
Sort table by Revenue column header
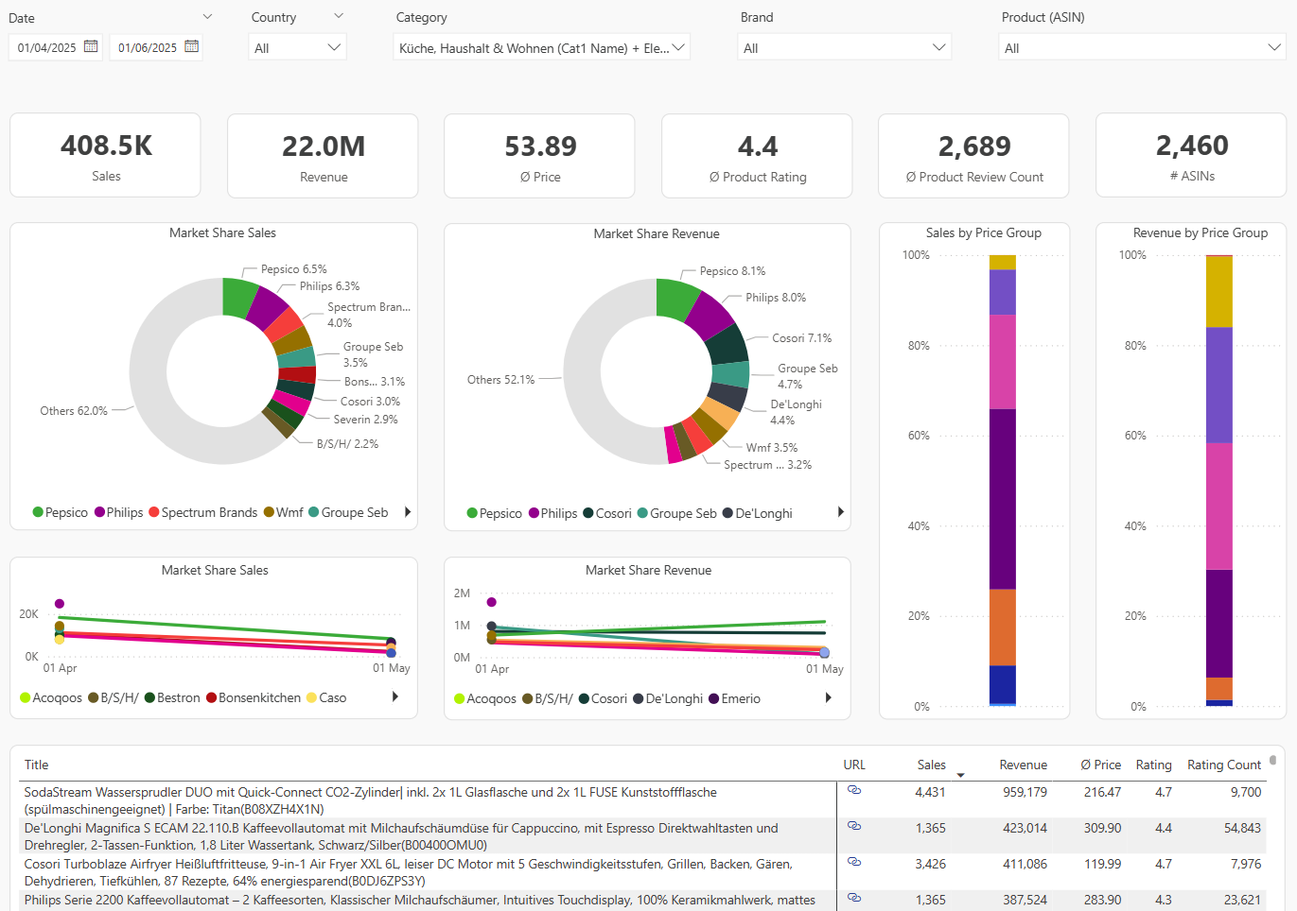[x=1023, y=765]
